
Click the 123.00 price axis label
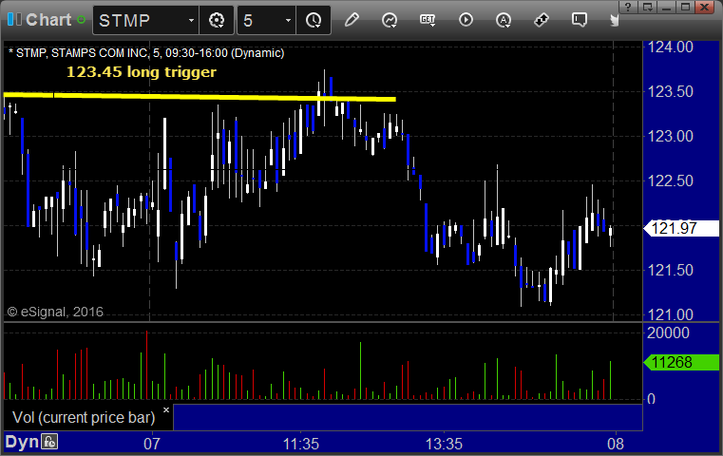pos(671,137)
